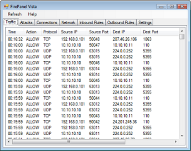This screenshot has height=151, width=191.
Task: Open the Help menu
Action: pos(32,14)
